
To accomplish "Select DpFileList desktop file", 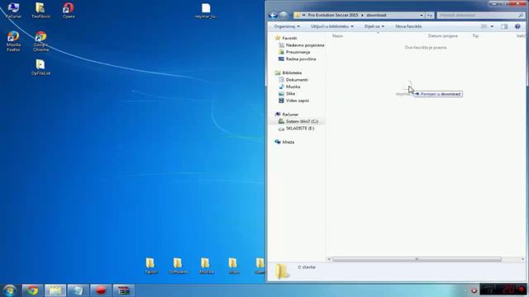I will 41,68.
